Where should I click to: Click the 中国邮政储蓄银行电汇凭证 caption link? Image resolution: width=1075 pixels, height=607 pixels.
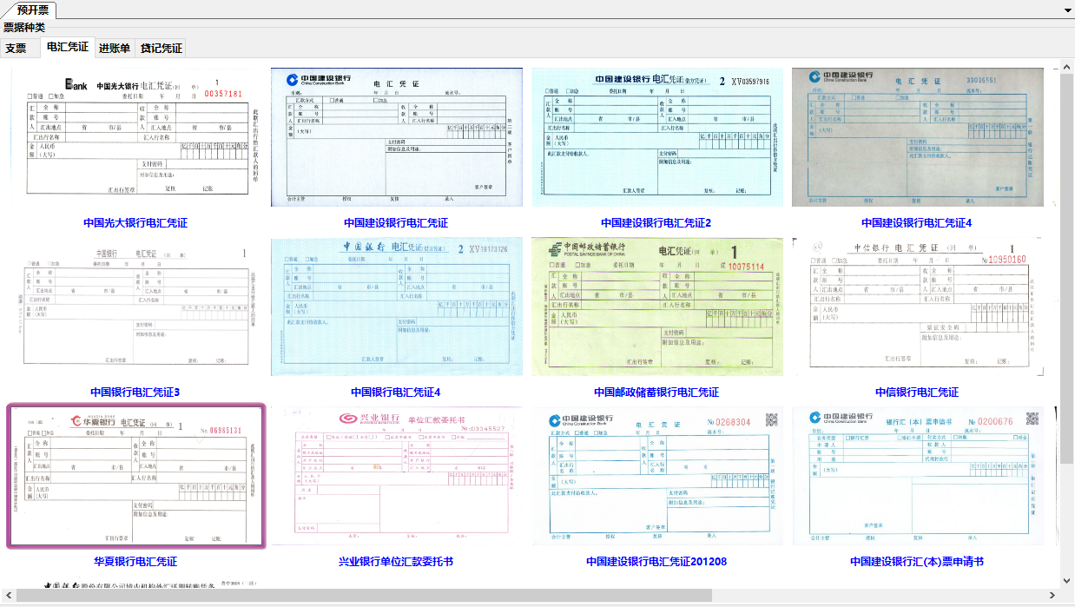tap(656, 393)
